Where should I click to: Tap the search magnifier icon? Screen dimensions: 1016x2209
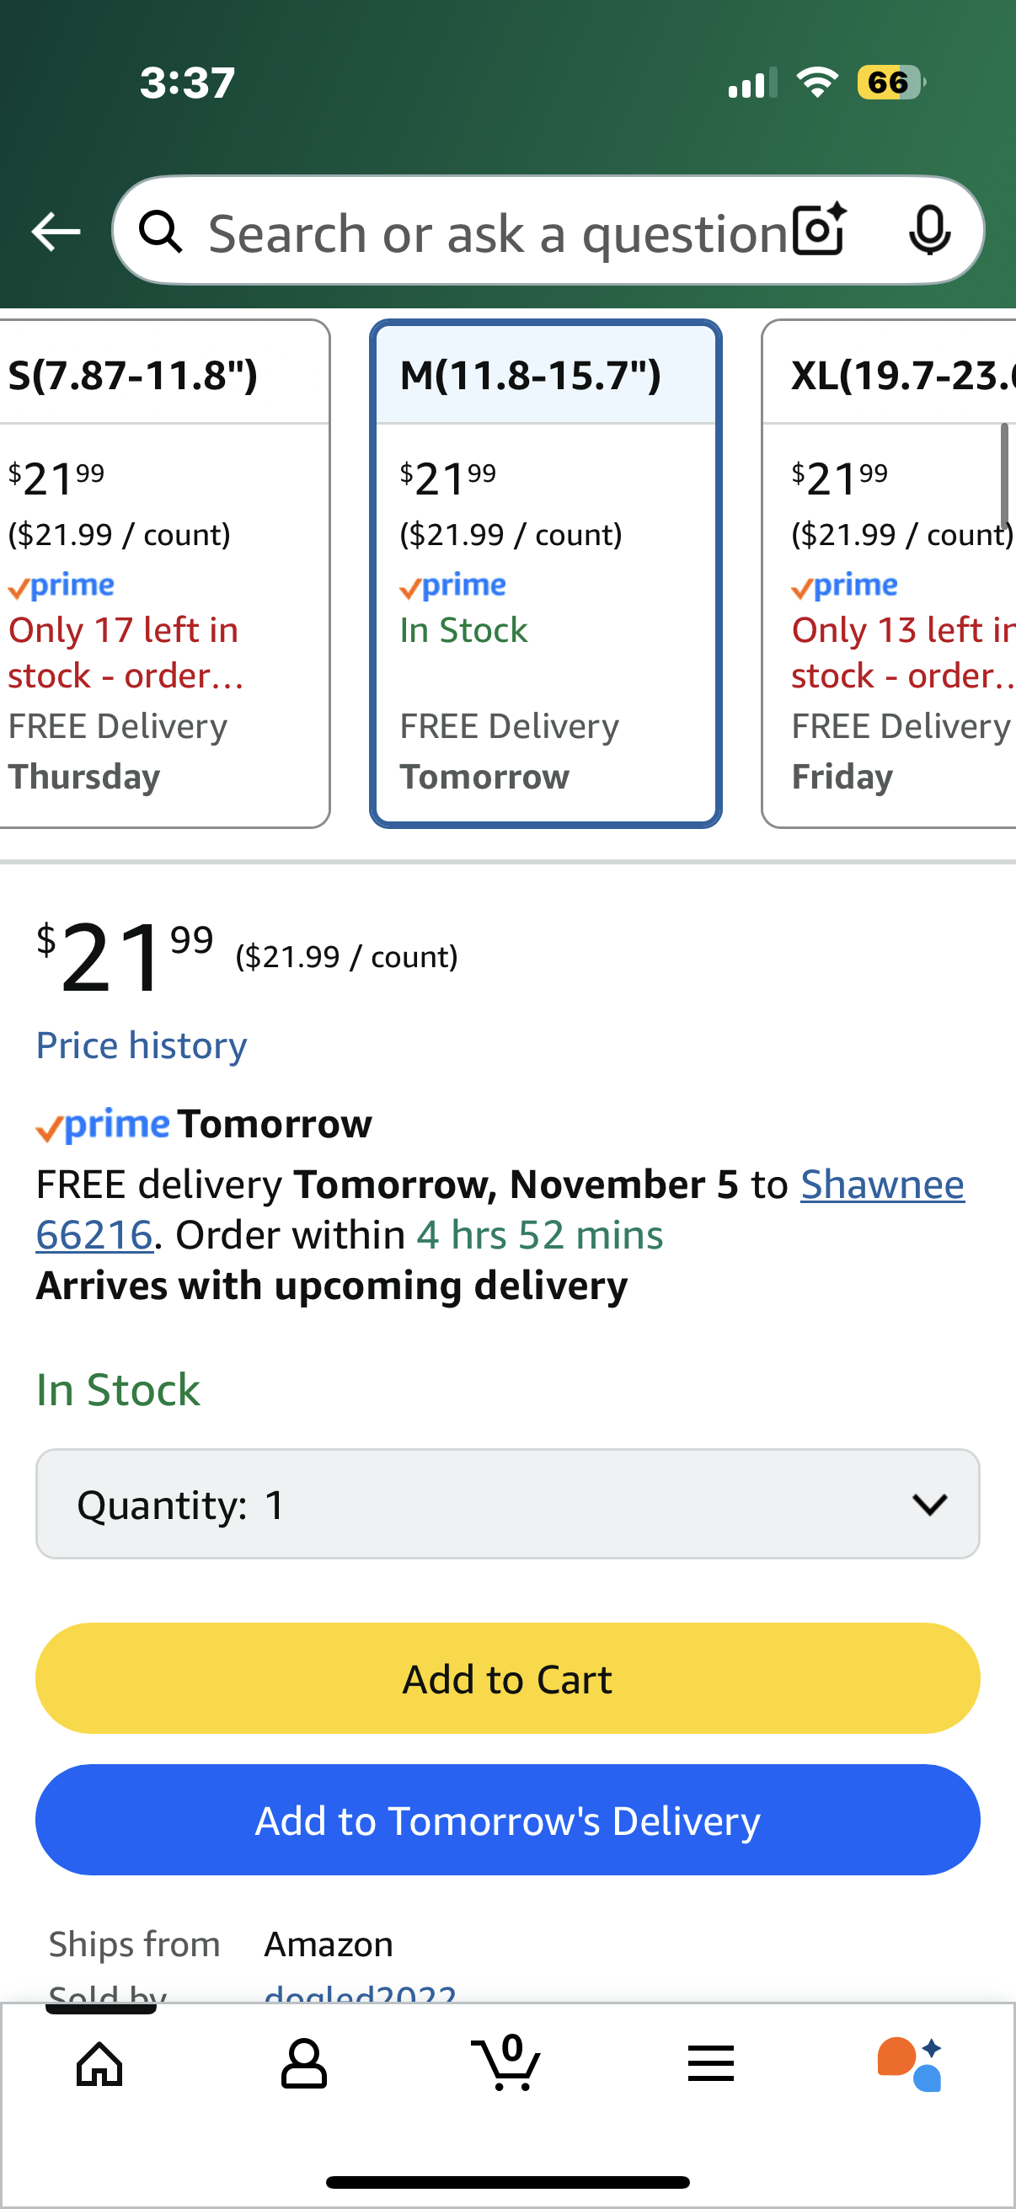pyautogui.click(x=160, y=232)
